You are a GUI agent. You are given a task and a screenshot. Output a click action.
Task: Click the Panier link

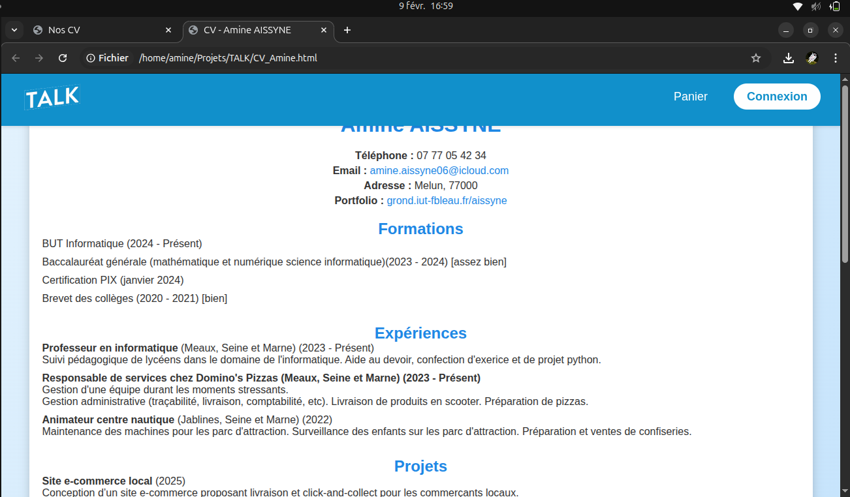(x=690, y=96)
